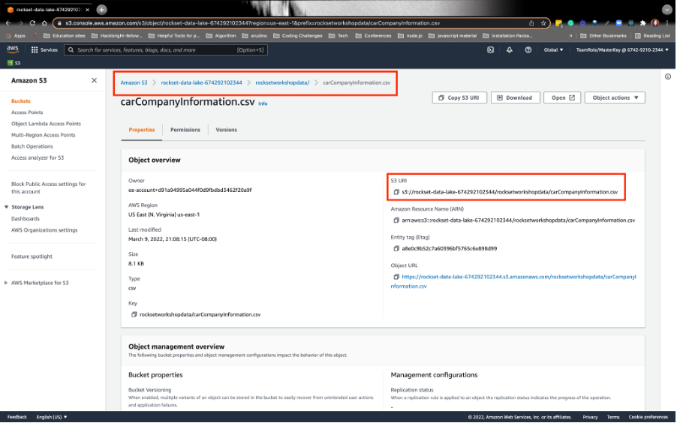The width and height of the screenshot is (677, 423).
Task: Switch to the Versions tab
Action: tap(226, 130)
